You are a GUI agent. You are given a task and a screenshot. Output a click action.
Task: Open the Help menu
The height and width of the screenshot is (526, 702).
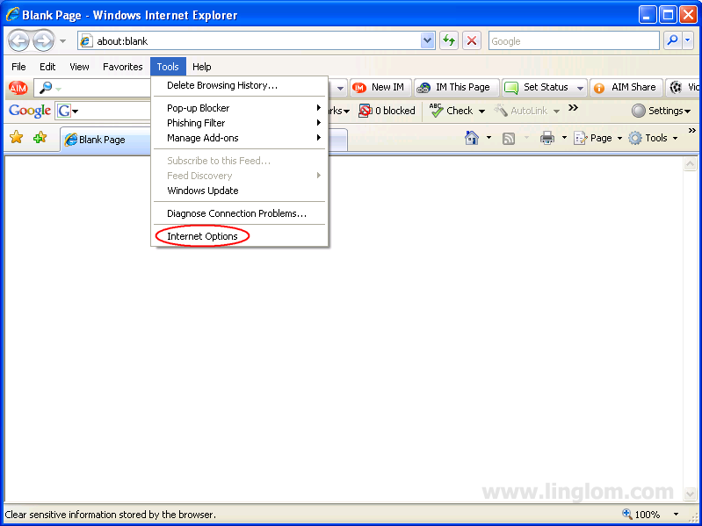pos(202,67)
